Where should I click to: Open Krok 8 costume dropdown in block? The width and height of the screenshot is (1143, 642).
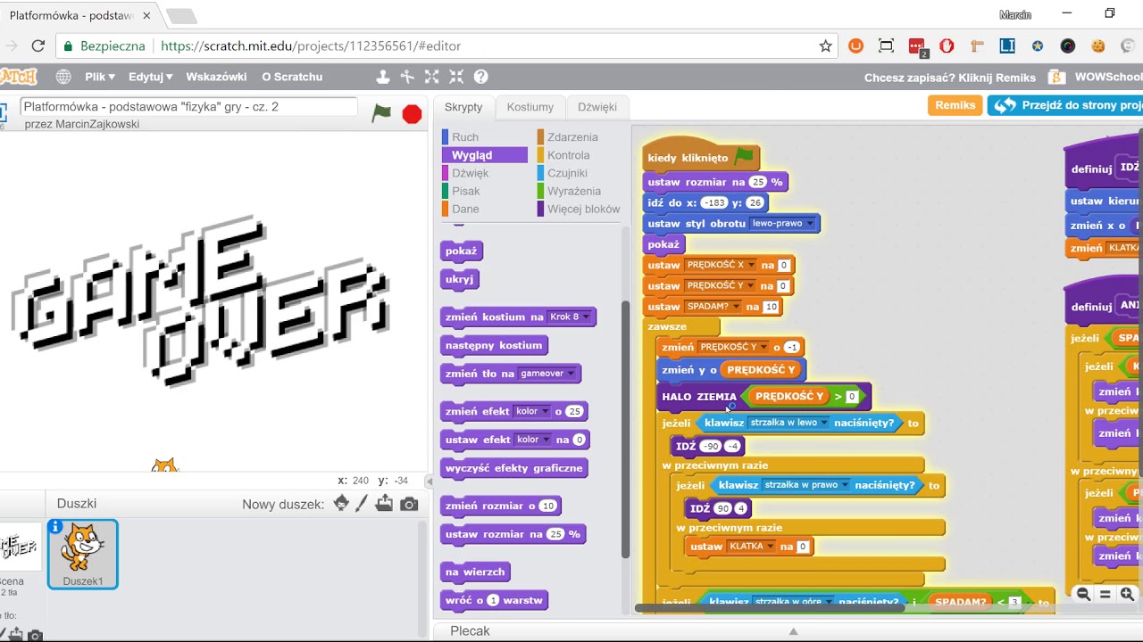pos(569,317)
